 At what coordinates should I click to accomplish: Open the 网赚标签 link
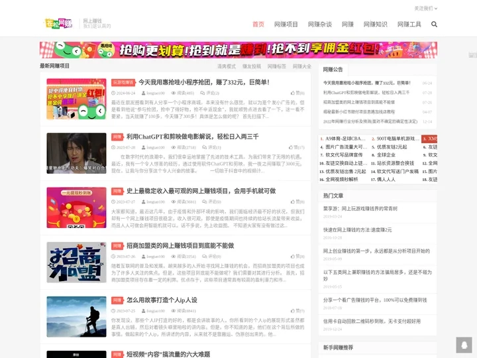click(276, 66)
